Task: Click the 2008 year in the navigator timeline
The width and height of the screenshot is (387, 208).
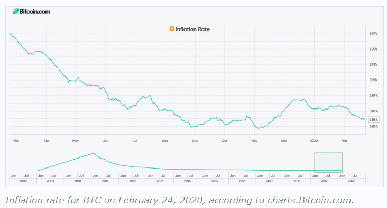Action: (x=23, y=181)
